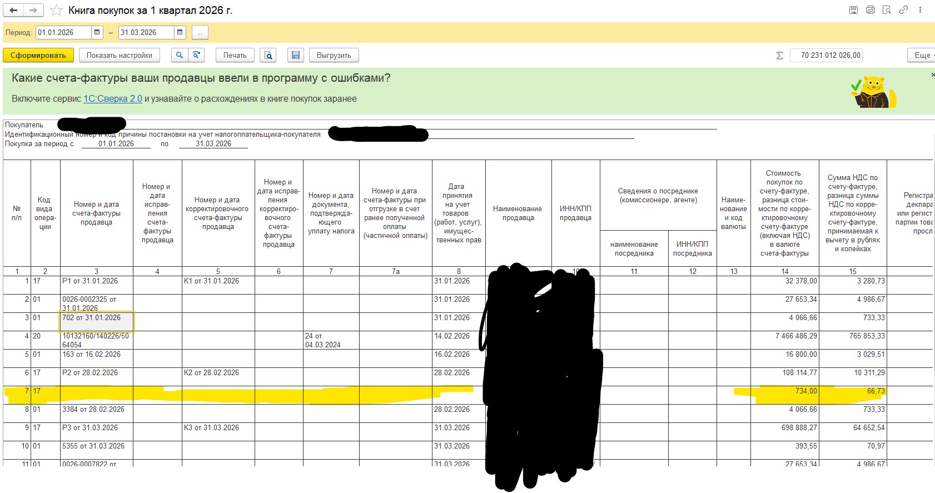935x493 pixels.
Task: Go back using the left arrow button
Action: (x=14, y=11)
